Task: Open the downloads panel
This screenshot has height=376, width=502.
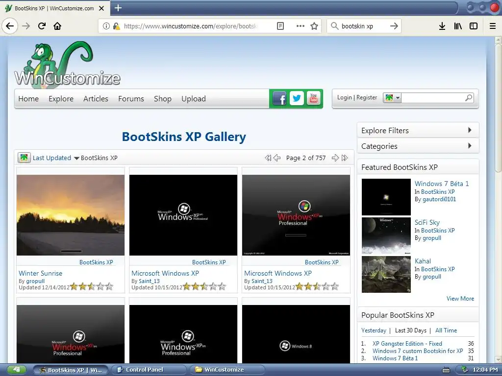Action: click(442, 26)
